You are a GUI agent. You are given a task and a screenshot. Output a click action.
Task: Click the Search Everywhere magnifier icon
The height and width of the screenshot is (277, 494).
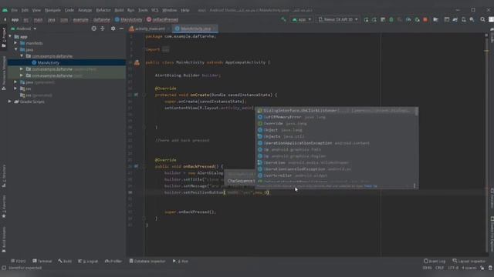(482, 19)
